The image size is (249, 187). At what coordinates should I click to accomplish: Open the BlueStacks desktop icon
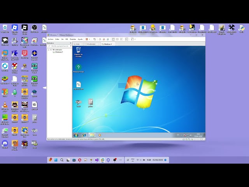click(5, 79)
